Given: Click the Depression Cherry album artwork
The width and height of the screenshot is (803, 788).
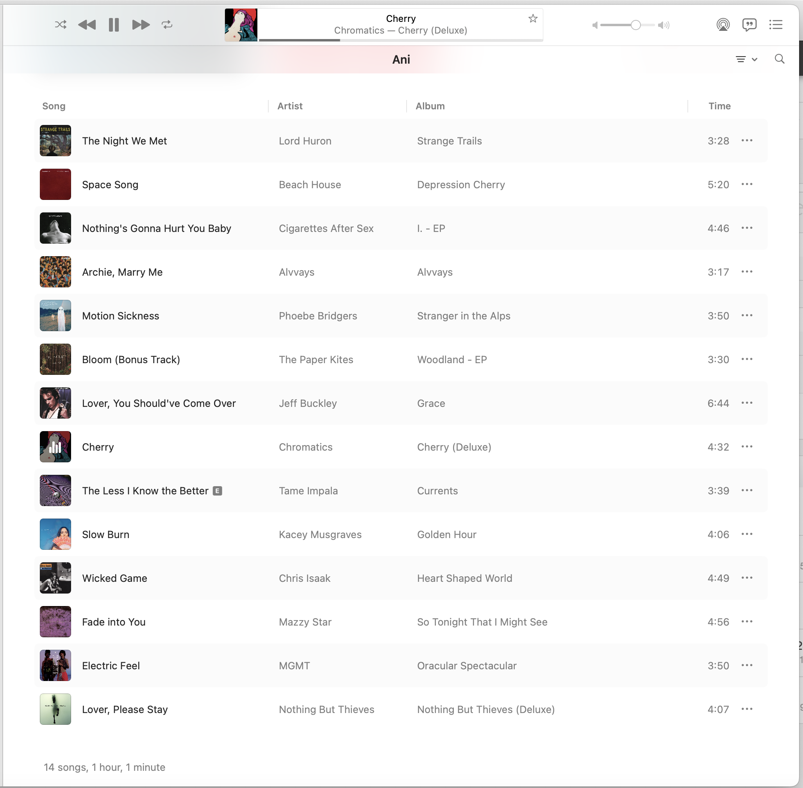Looking at the screenshot, I should tap(55, 184).
